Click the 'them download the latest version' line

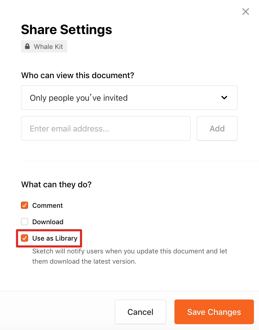coord(84,261)
